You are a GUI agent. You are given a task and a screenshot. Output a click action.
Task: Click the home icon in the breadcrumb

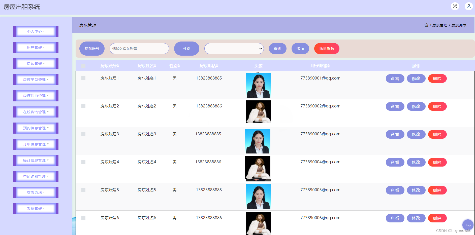coord(426,25)
